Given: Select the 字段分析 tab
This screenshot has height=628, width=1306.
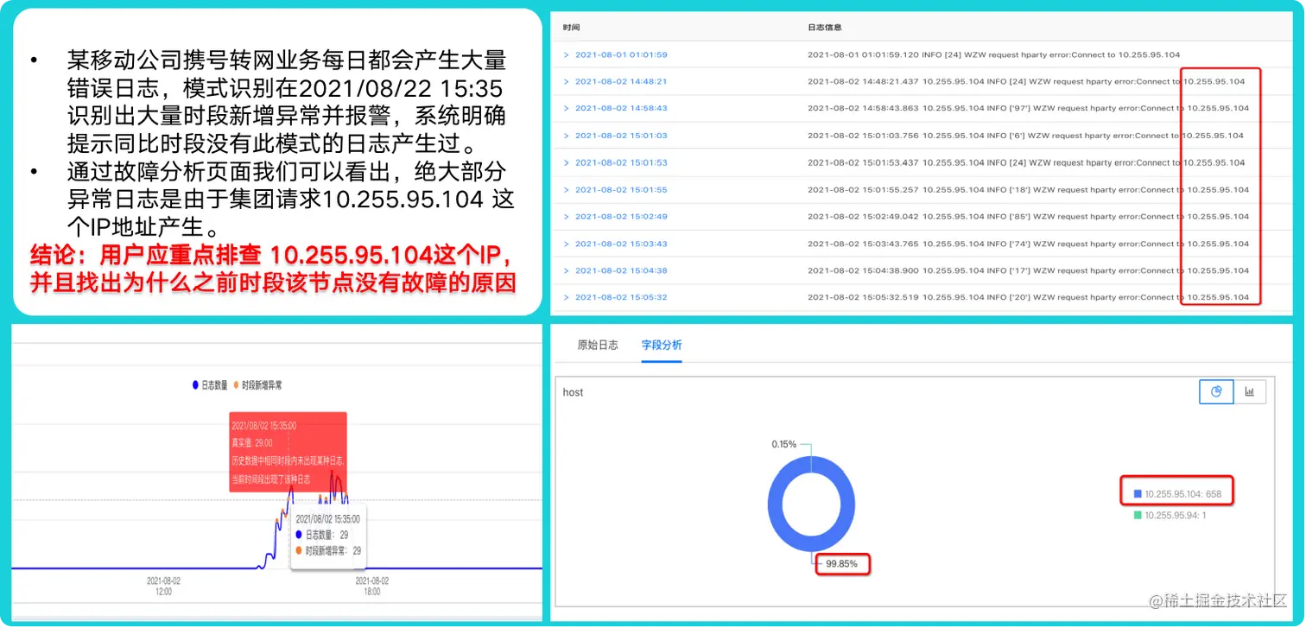Looking at the screenshot, I should tap(662, 345).
